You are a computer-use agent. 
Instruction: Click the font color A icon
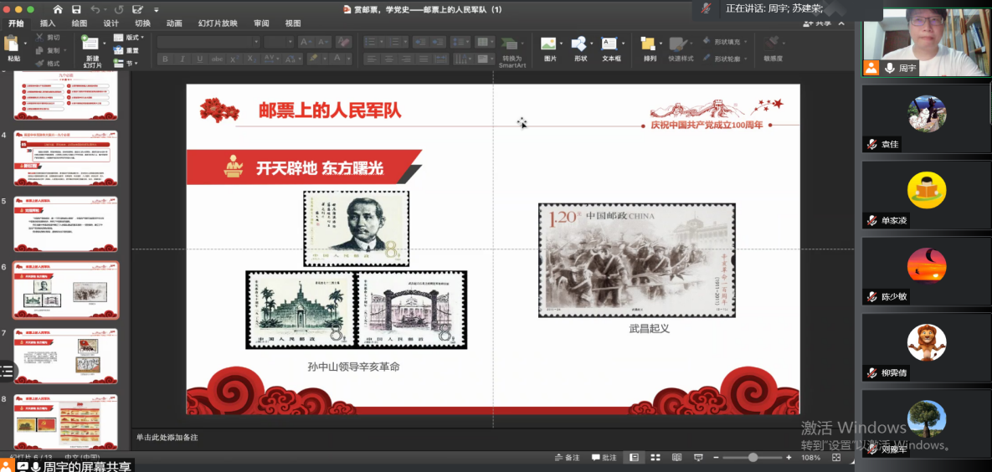(338, 59)
